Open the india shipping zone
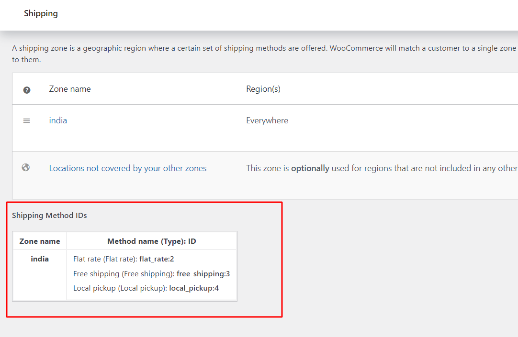 [57, 120]
